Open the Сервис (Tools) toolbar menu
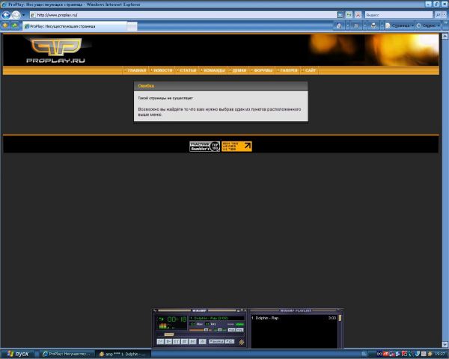This screenshot has width=449, height=359. (x=428, y=26)
